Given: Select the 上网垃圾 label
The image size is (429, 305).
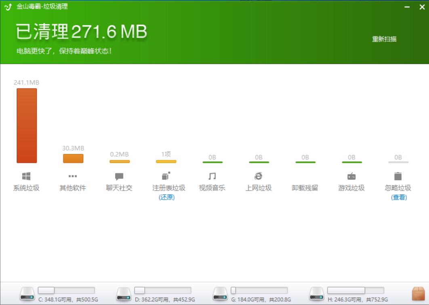Looking at the screenshot, I should 259,188.
